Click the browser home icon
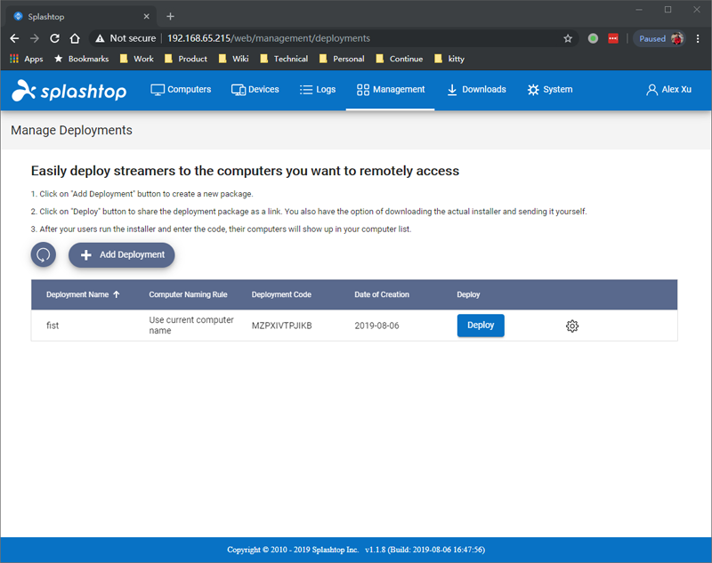 coord(75,38)
